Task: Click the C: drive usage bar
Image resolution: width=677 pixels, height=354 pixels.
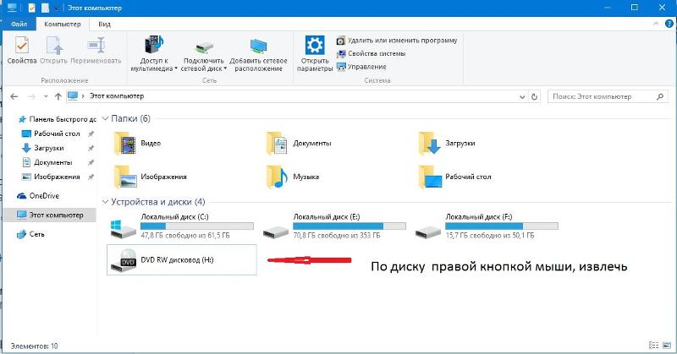Action: point(197,226)
